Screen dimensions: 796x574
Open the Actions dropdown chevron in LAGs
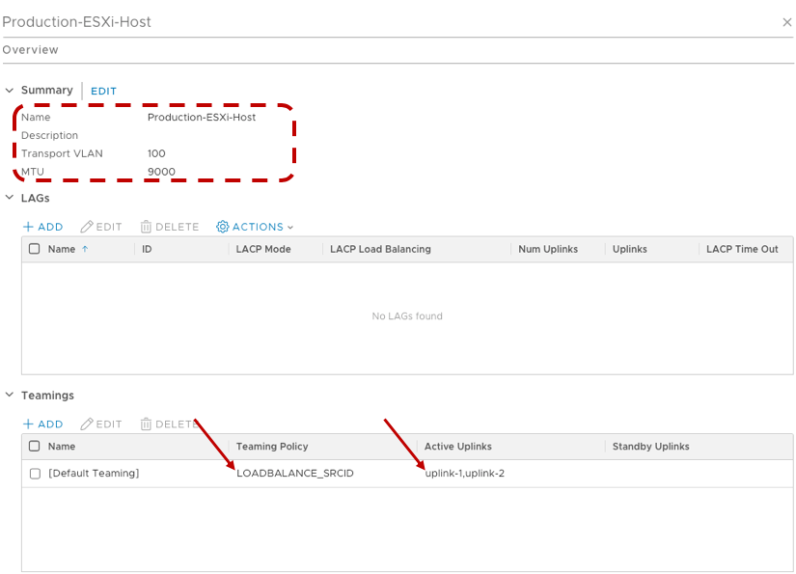290,228
